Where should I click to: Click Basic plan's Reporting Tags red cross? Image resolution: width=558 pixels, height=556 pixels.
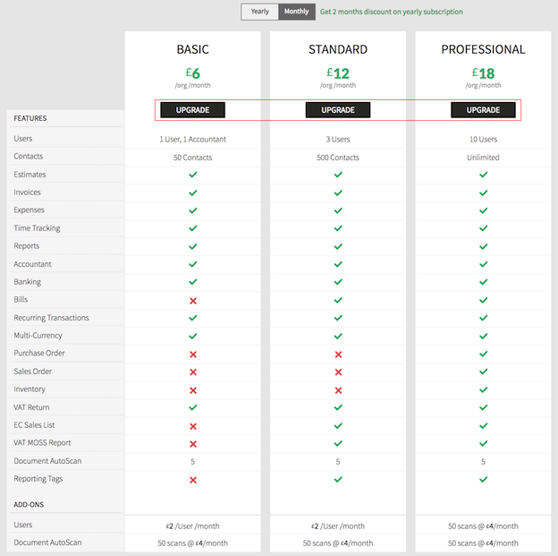[x=192, y=479]
